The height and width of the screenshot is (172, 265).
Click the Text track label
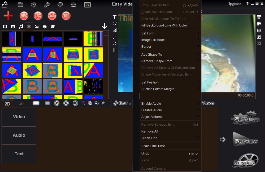19,154
